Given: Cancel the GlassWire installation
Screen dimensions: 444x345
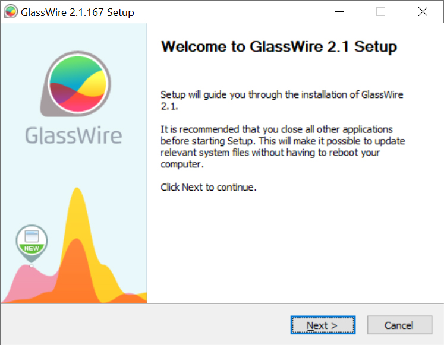Looking at the screenshot, I should pyautogui.click(x=399, y=325).
